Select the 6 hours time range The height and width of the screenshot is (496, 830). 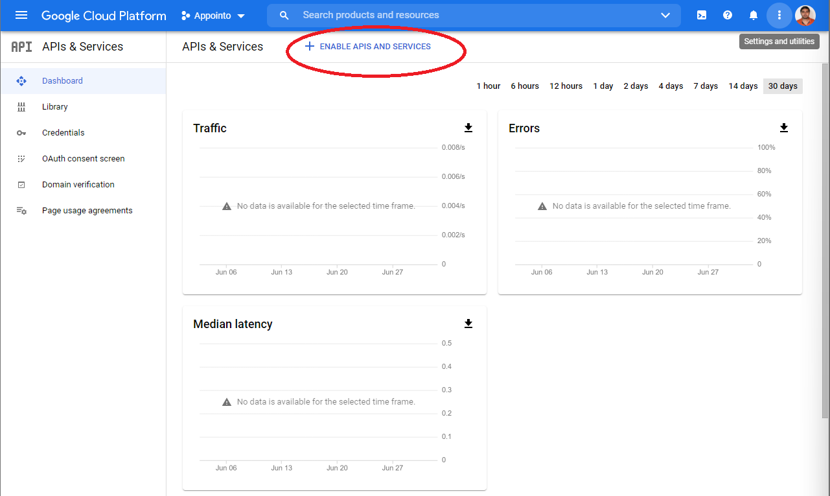(x=525, y=86)
